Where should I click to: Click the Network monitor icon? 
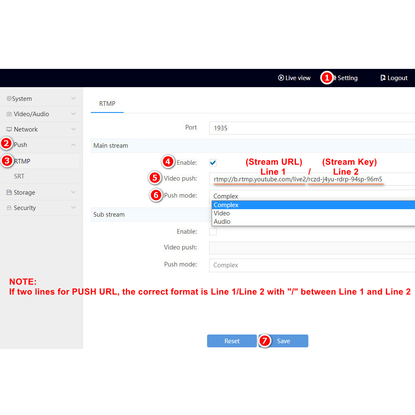[x=9, y=129]
